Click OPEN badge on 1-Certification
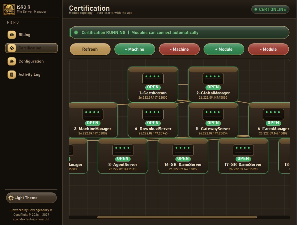The height and width of the screenshot is (225, 297). click(153, 87)
